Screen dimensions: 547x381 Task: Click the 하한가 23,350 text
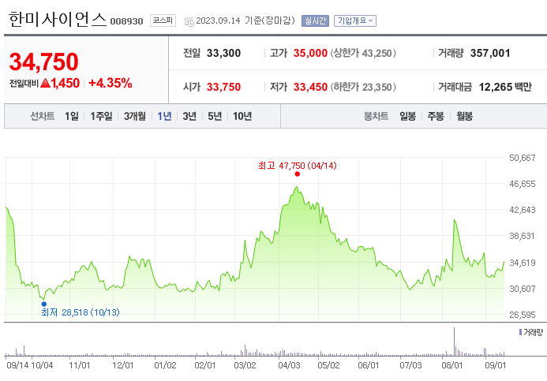click(363, 87)
